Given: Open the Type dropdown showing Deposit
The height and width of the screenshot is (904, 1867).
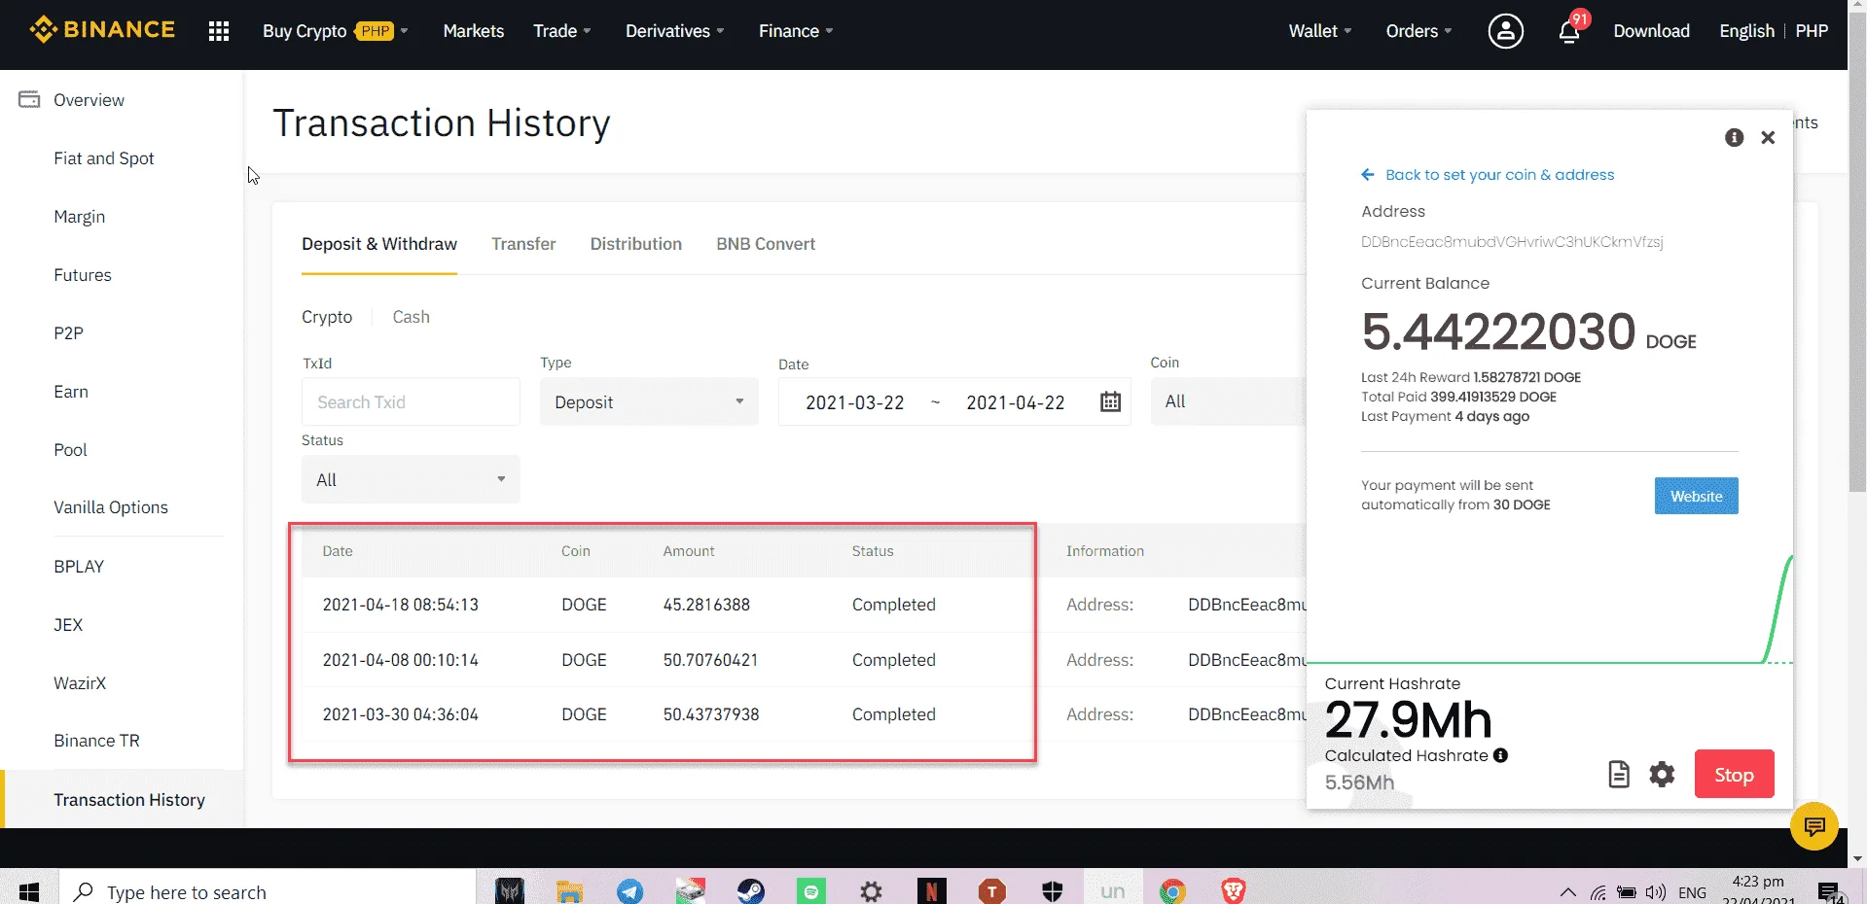Looking at the screenshot, I should tap(649, 401).
